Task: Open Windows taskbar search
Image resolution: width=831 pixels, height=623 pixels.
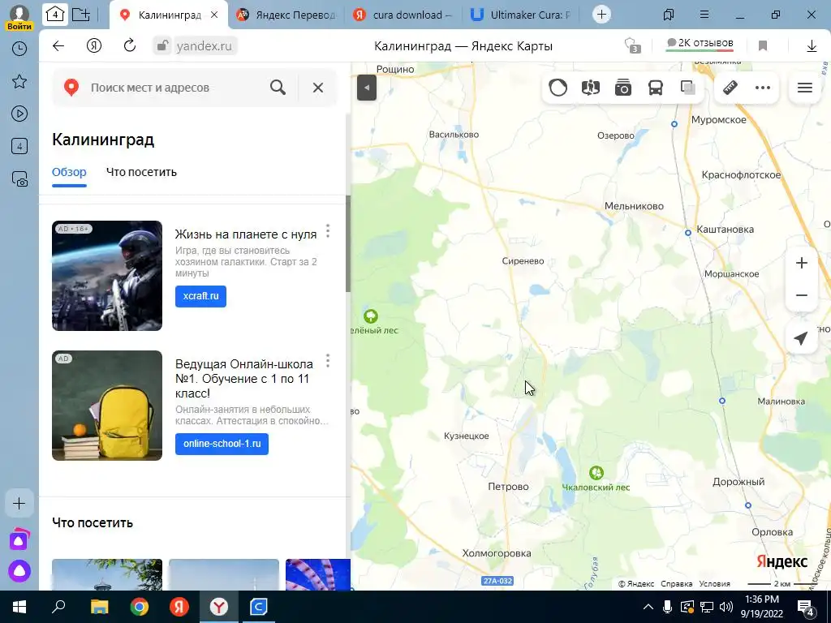Action: click(x=58, y=607)
